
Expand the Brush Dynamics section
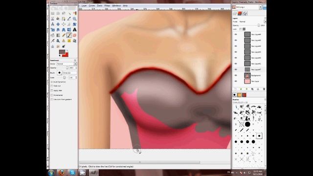tap(52, 82)
